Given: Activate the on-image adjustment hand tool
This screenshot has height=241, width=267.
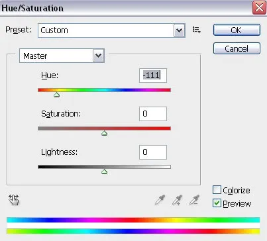Looking at the screenshot, I should pyautogui.click(x=14, y=200).
